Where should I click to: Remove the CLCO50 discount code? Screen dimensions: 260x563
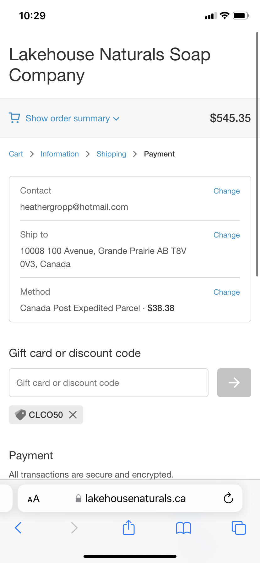(x=73, y=415)
